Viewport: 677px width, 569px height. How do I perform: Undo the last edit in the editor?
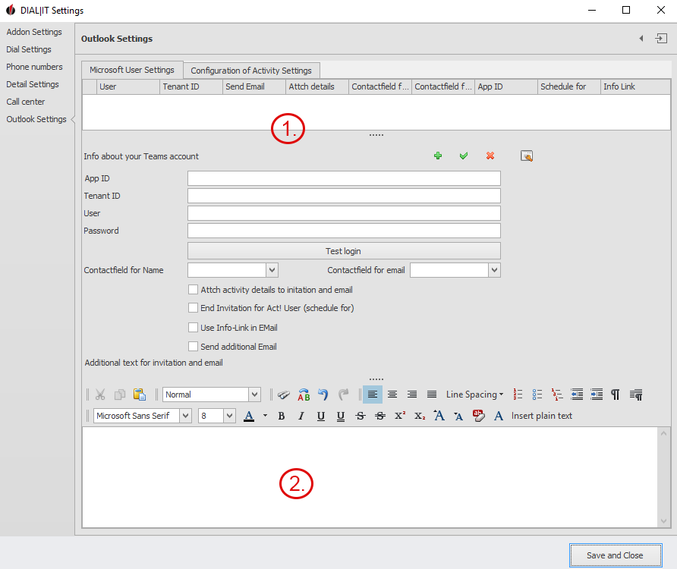click(322, 394)
